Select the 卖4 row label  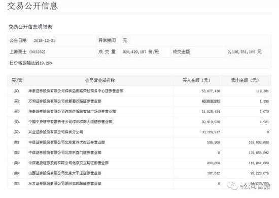[x=17, y=173]
